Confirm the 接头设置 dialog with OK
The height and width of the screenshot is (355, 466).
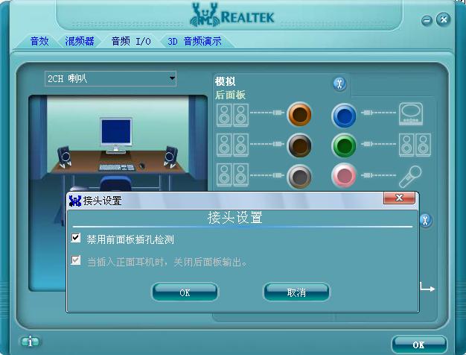point(185,292)
